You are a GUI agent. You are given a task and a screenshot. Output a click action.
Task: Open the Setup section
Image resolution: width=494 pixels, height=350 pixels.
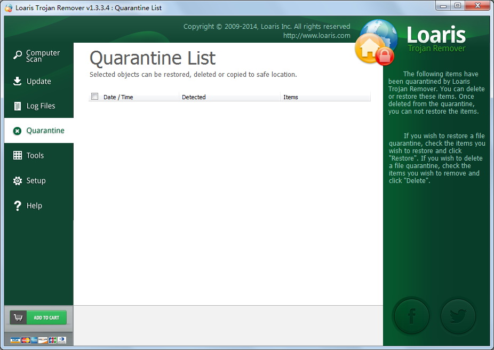point(39,180)
